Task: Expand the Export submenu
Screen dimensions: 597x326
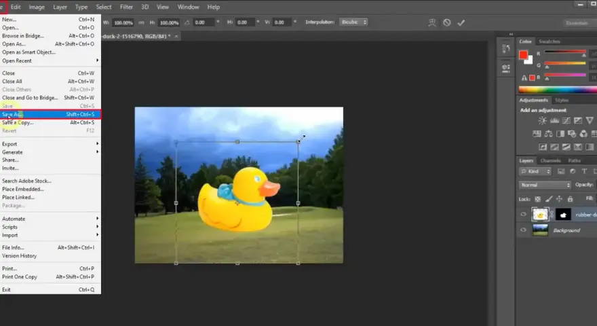Action: (50, 144)
